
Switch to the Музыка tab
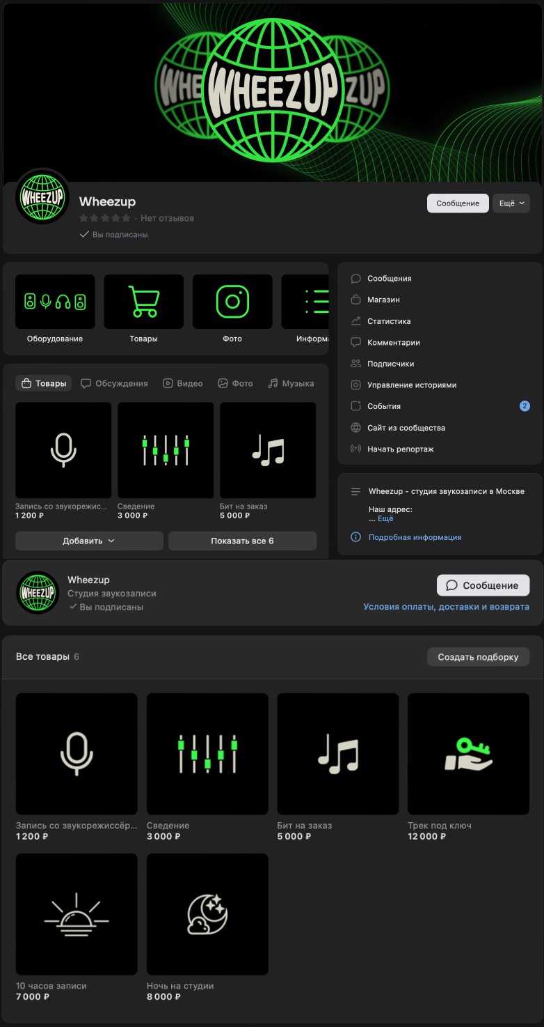(x=291, y=383)
